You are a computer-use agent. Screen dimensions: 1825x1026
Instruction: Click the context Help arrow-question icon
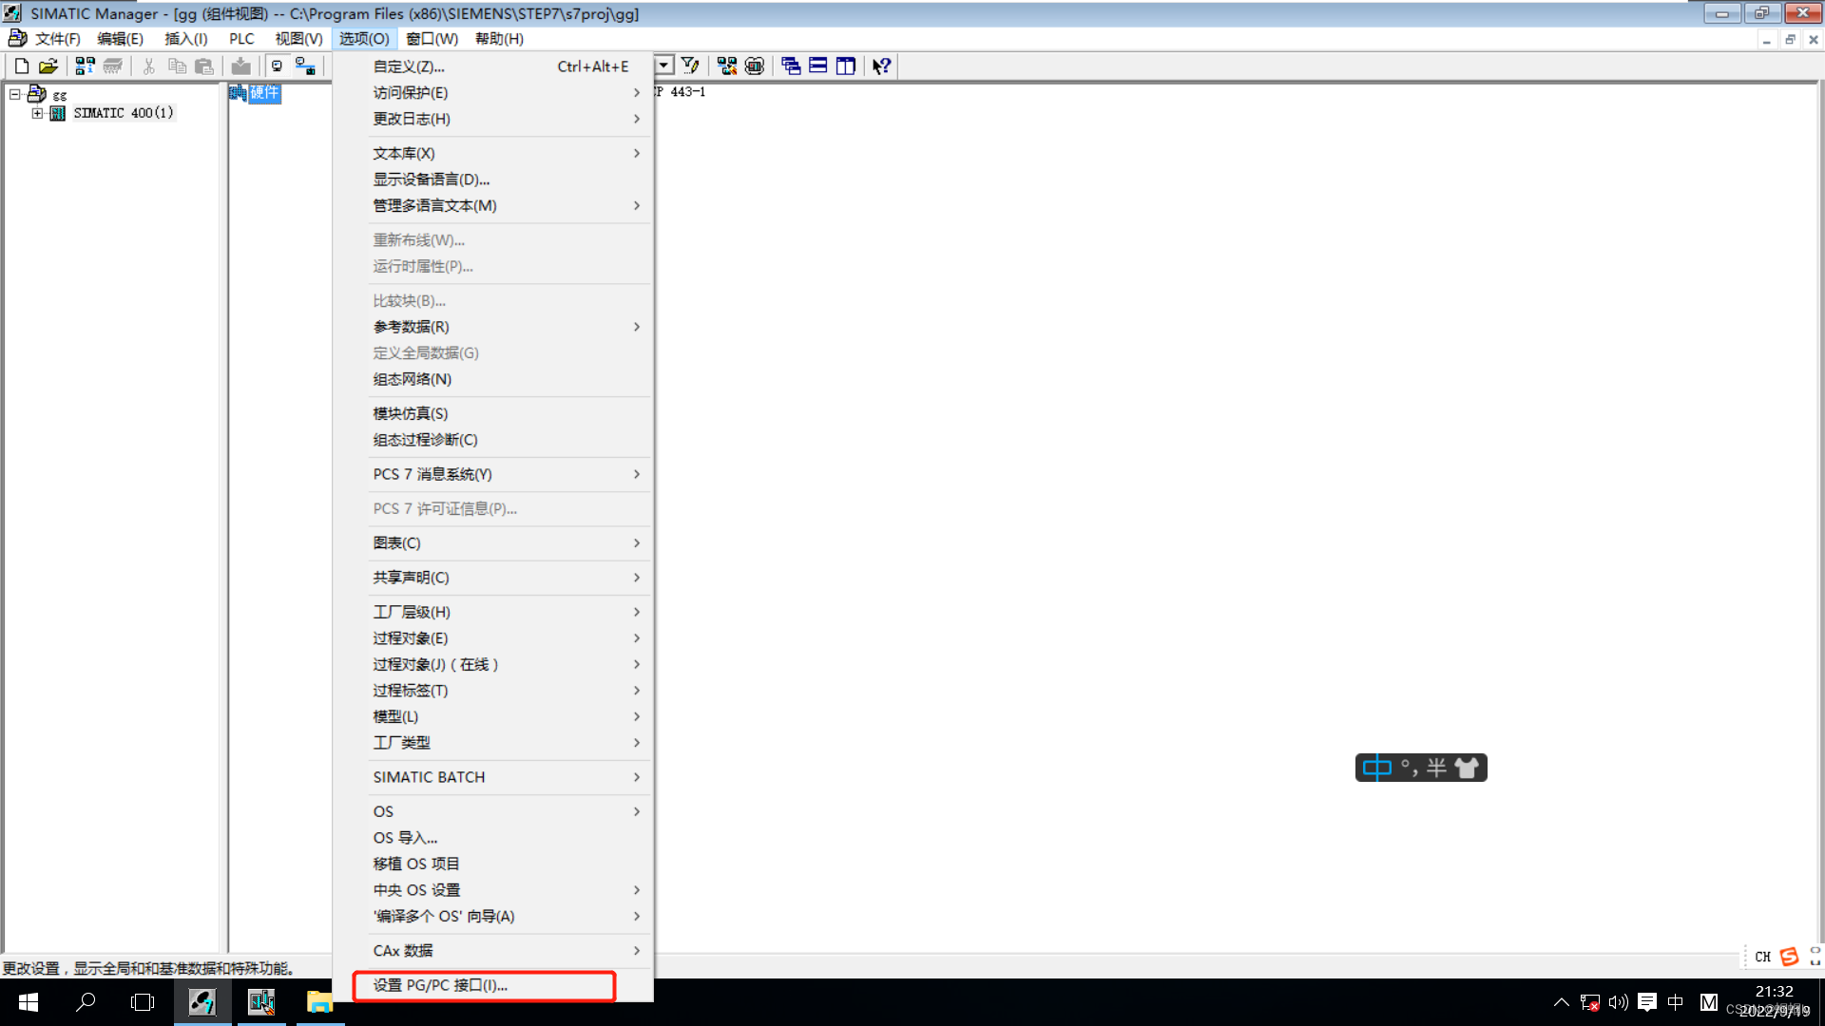(x=882, y=66)
